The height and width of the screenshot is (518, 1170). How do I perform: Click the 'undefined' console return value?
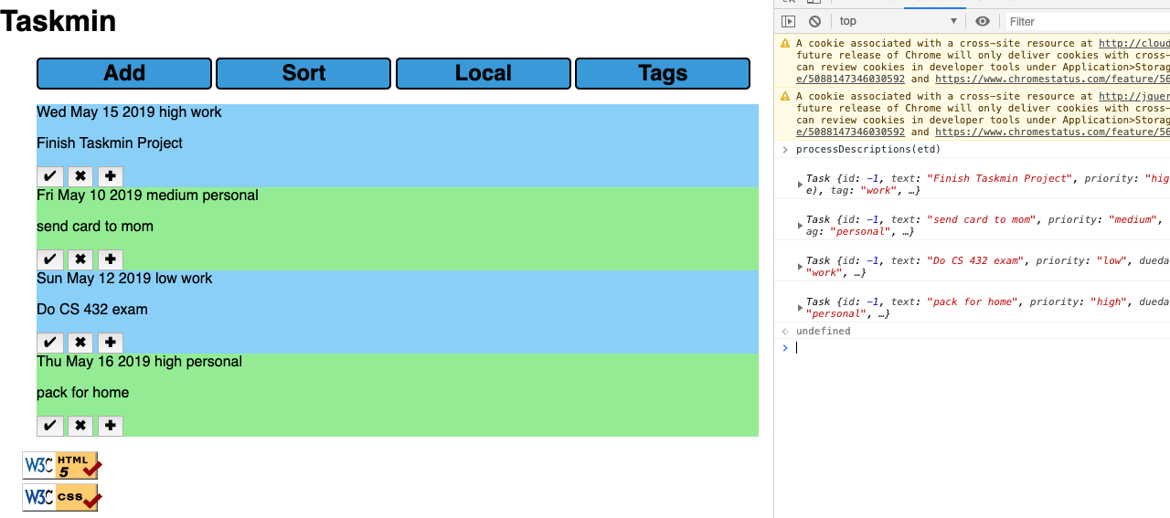(824, 331)
